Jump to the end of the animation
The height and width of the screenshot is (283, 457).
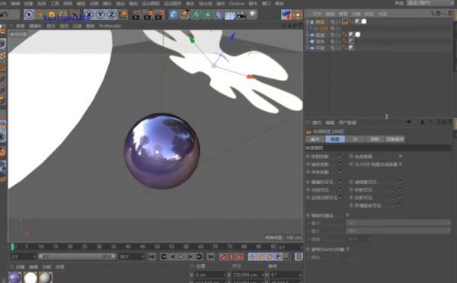pyautogui.click(x=211, y=257)
